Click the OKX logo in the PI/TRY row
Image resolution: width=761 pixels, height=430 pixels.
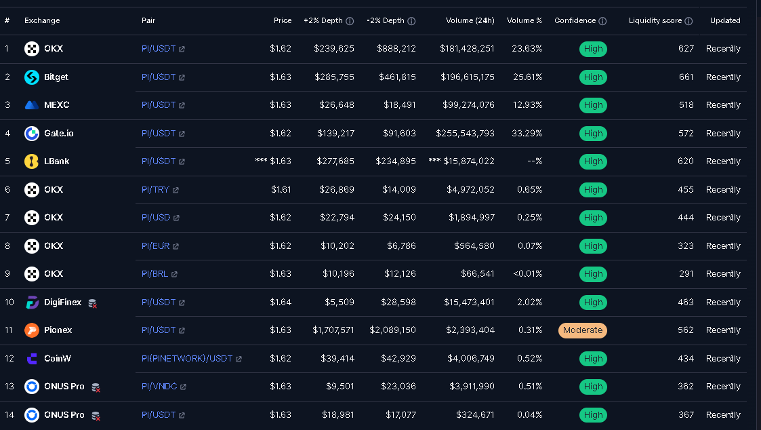point(32,189)
